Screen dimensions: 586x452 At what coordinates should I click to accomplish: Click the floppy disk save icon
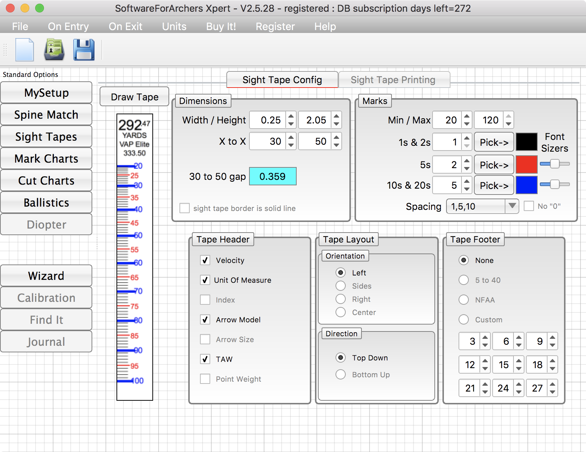[x=84, y=49]
